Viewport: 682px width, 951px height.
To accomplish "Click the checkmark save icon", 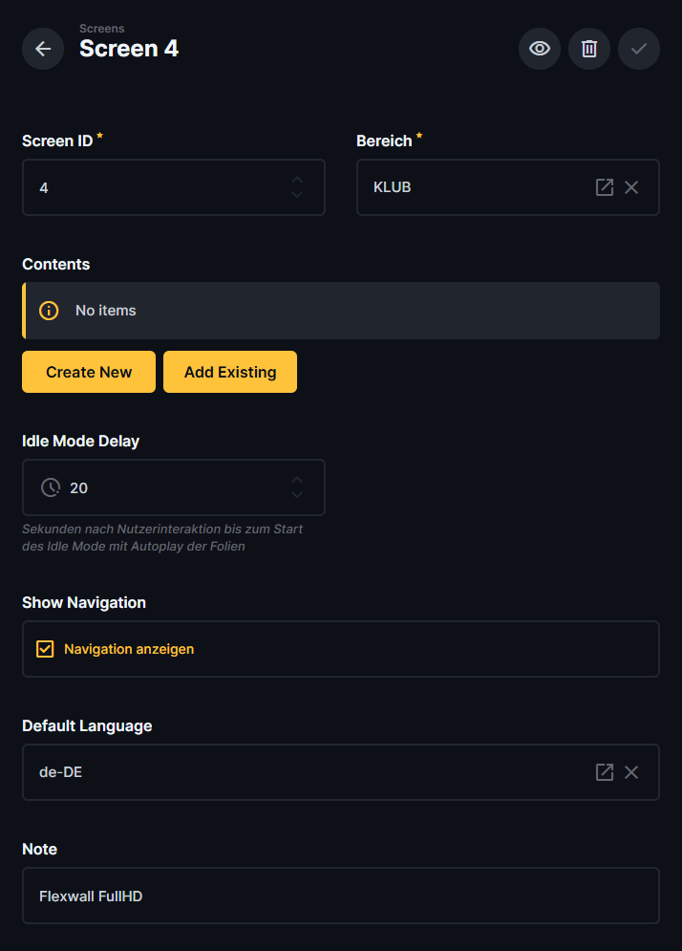I will click(x=639, y=49).
